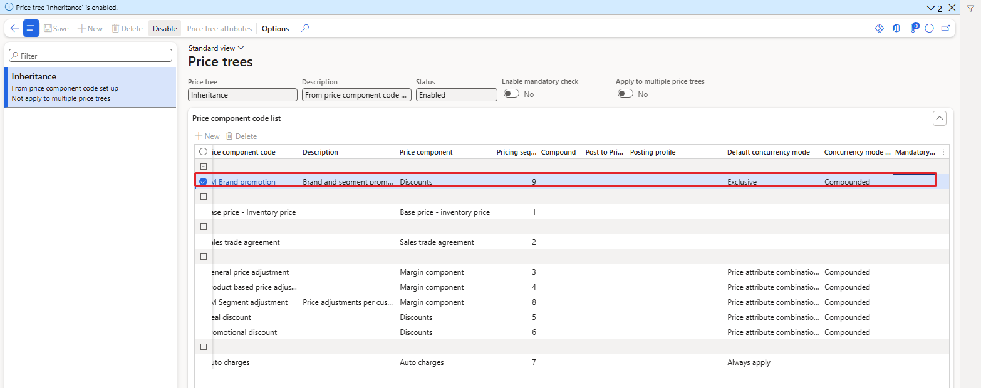The image size is (981, 388).
Task: Select the 'Sales trade agreement' component cell
Action: [x=437, y=242]
